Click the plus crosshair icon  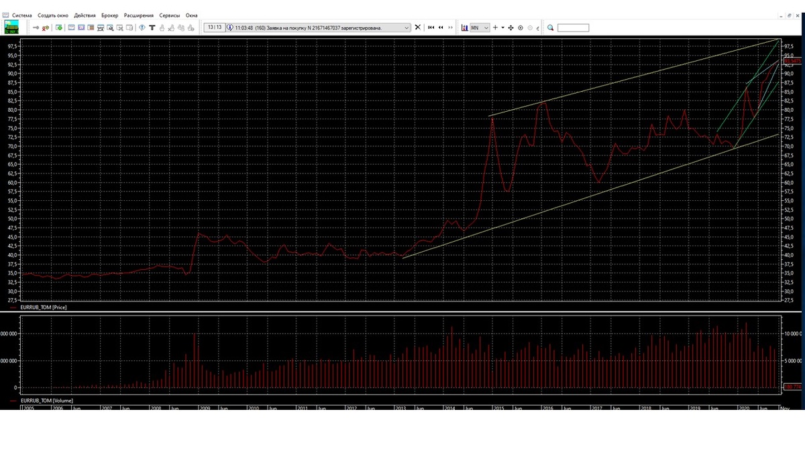pos(495,27)
